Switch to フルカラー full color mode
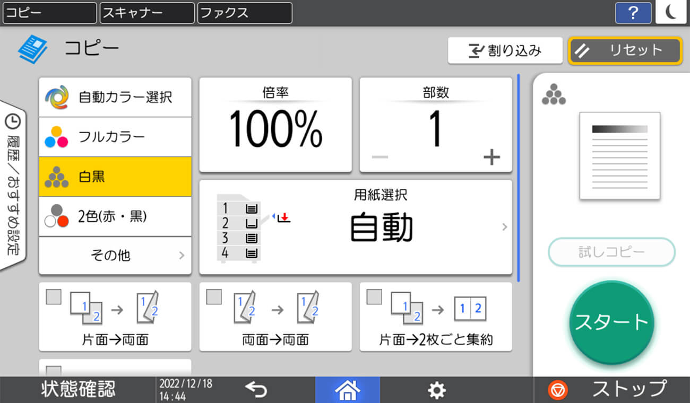690x403 pixels. [115, 136]
